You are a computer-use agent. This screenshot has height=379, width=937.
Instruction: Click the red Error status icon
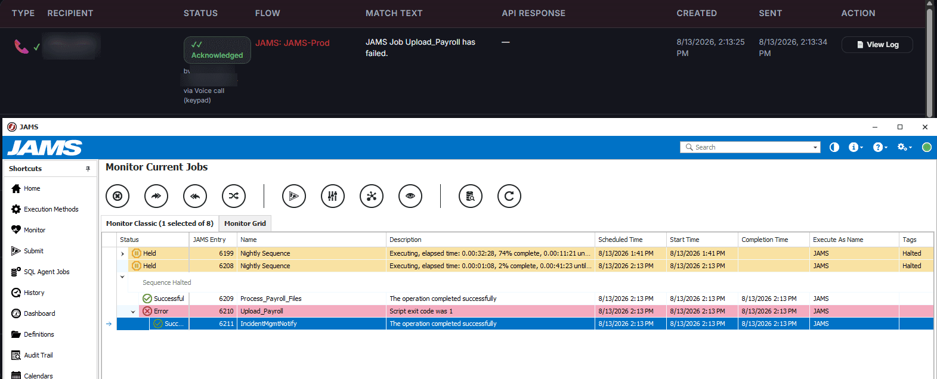point(147,311)
